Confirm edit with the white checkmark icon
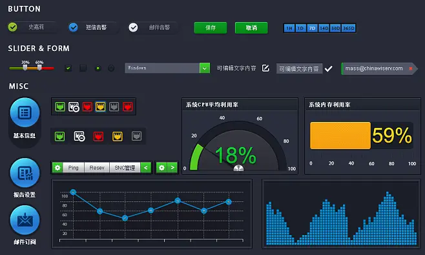This screenshot has width=425, height=255. pos(329,69)
